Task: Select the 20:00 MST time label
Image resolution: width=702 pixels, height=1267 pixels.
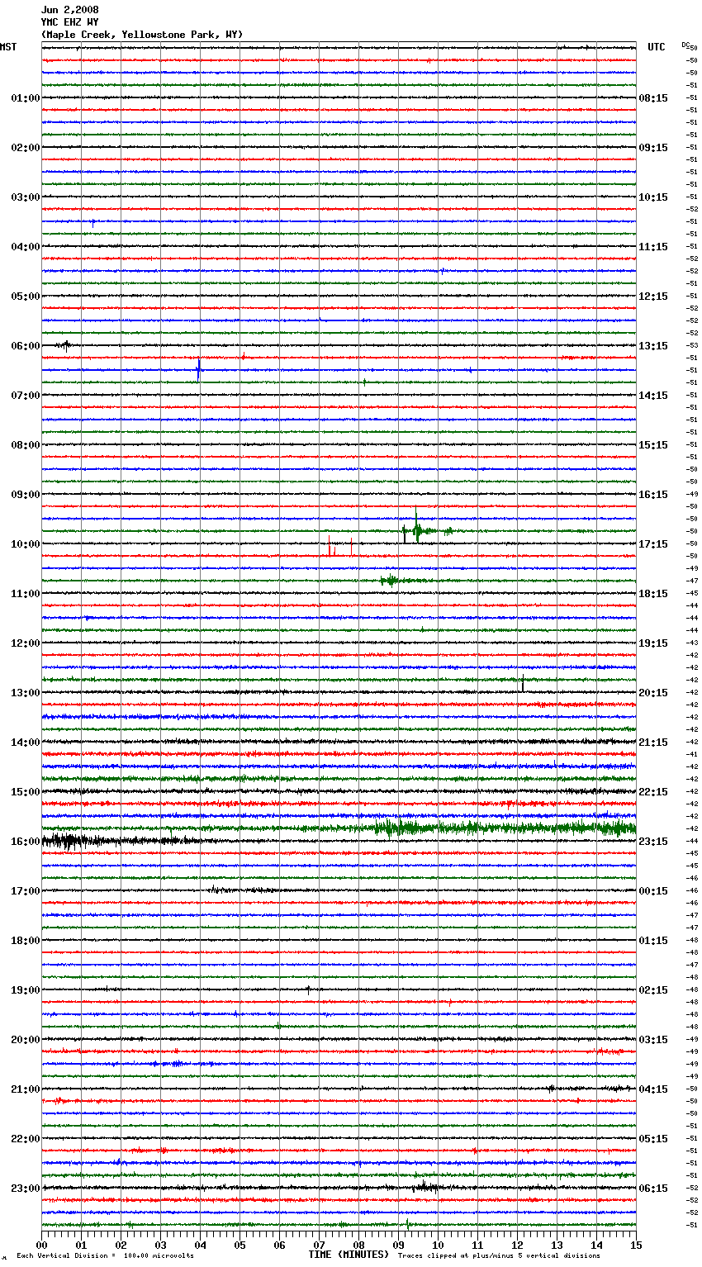Action: pos(26,1040)
